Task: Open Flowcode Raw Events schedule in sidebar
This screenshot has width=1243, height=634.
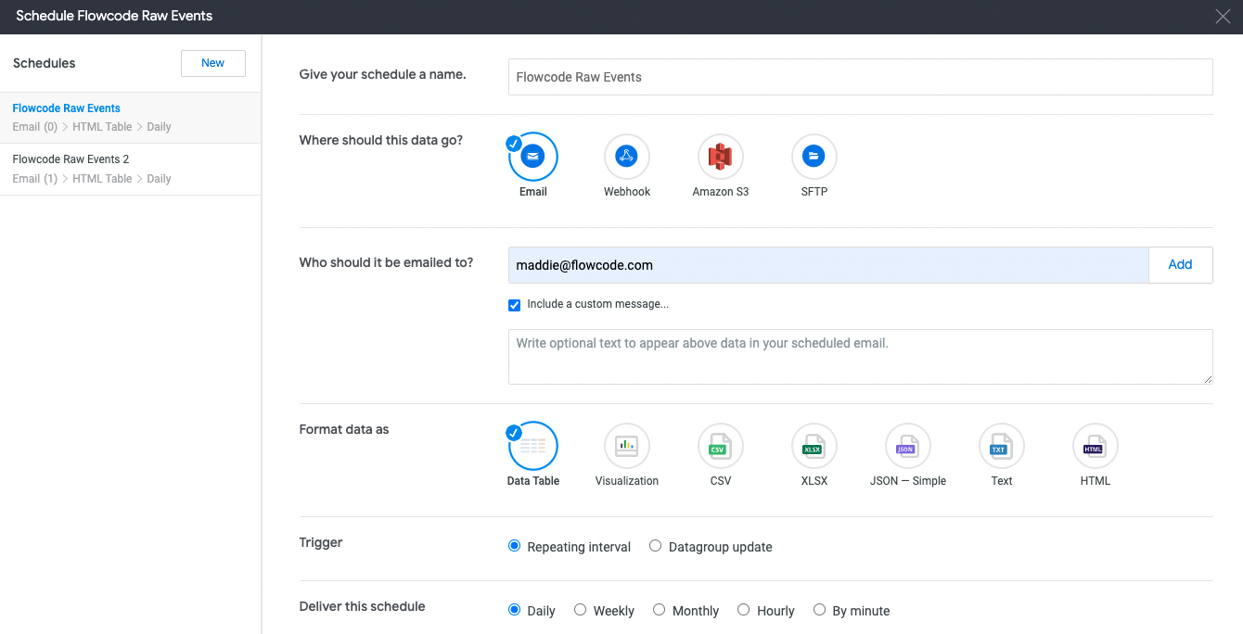Action: coord(131,118)
